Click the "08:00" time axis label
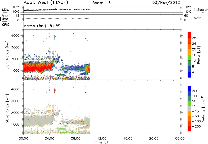Screen dimensions: 208x144 coord(76,139)
